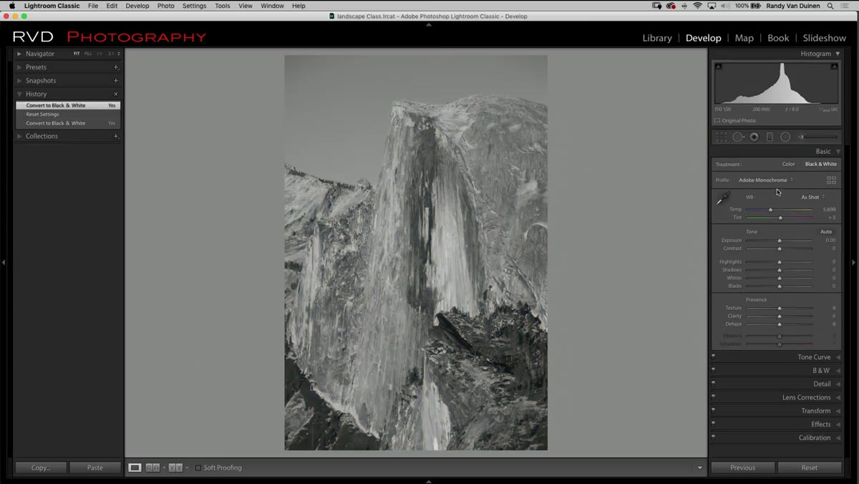Hide the top module panel
Viewport: 859px width, 484px height.
[x=429, y=24]
